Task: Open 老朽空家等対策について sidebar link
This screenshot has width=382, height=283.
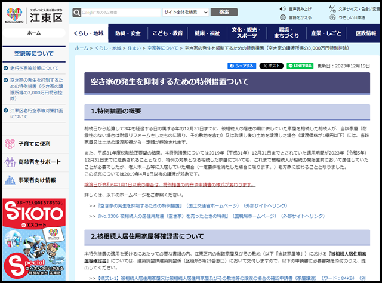Action: tap(34, 68)
